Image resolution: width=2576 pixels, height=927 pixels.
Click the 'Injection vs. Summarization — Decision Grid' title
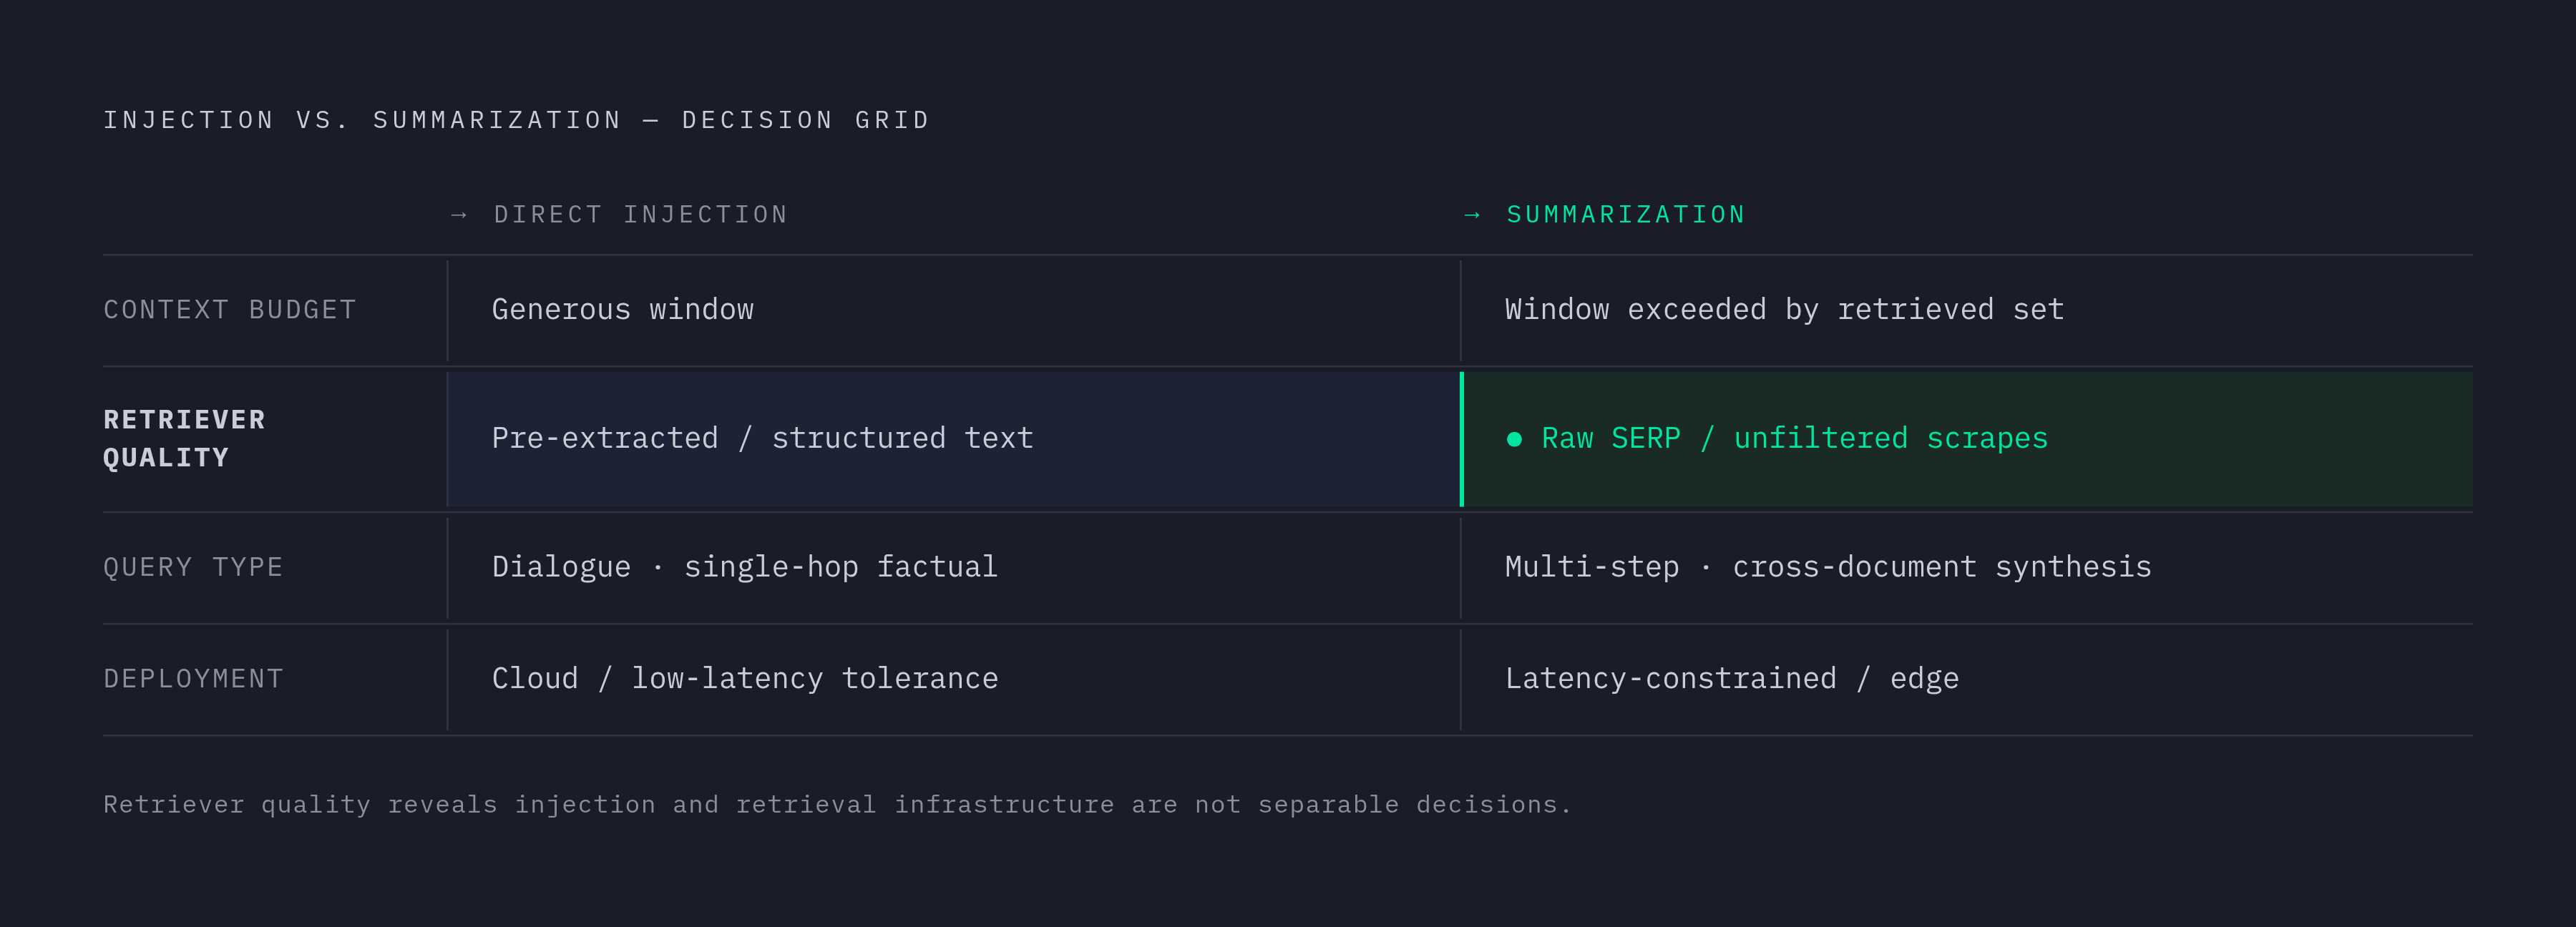point(517,120)
